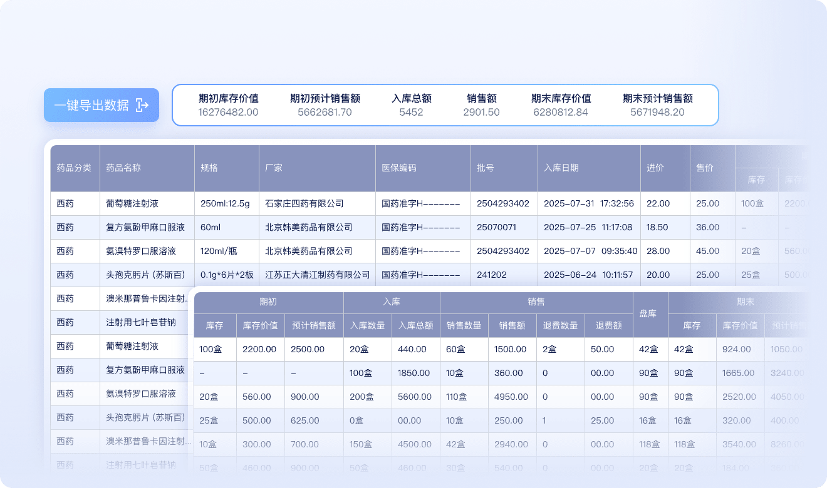Screen dimensions: 827x488
Task: Select the 厂家 column header
Action: pyautogui.click(x=274, y=168)
